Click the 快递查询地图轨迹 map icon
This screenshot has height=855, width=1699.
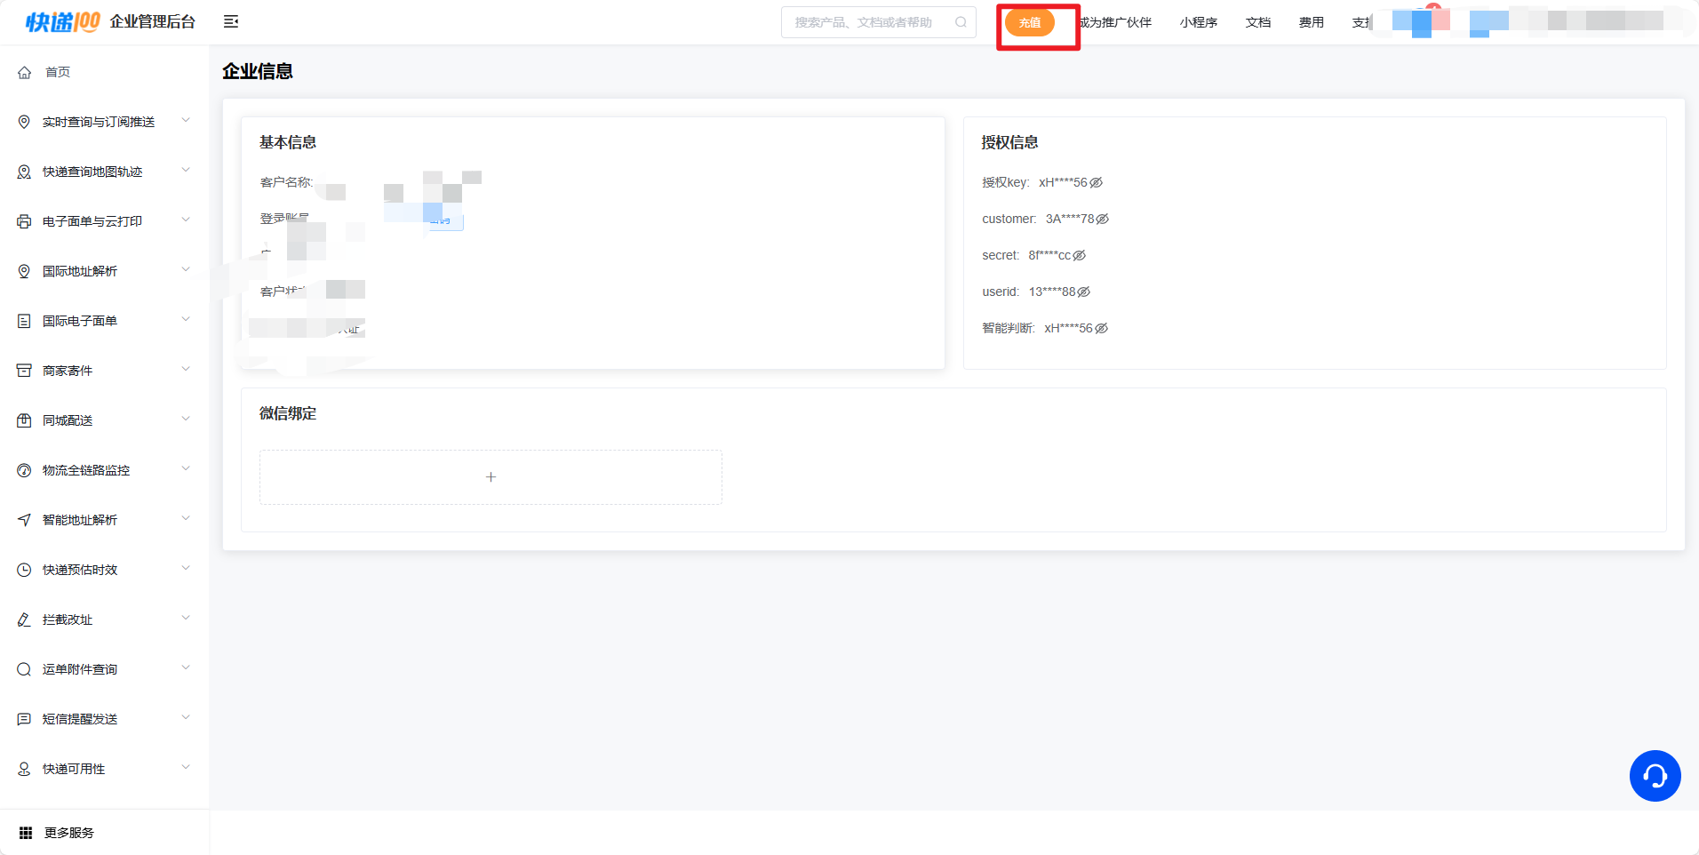click(x=24, y=172)
